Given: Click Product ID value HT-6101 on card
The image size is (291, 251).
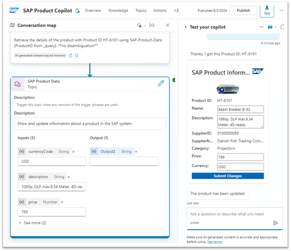Looking at the screenshot, I should 225,100.
